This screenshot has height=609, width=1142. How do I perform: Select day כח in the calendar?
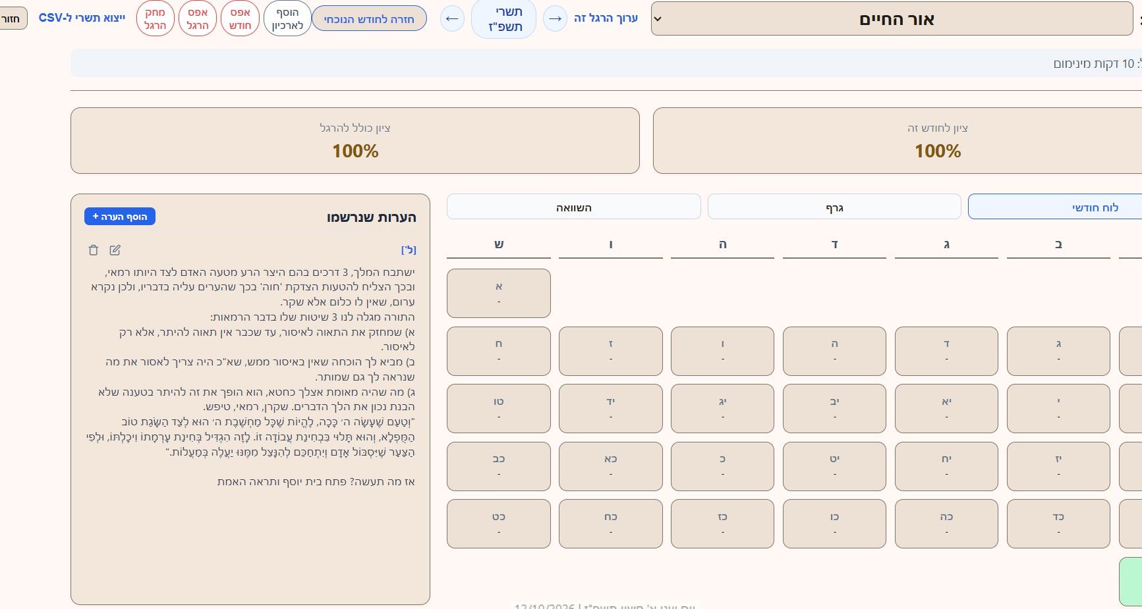tap(611, 523)
